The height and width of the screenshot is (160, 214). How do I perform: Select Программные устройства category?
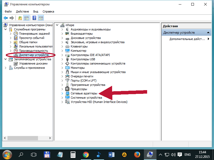click(x=88, y=85)
